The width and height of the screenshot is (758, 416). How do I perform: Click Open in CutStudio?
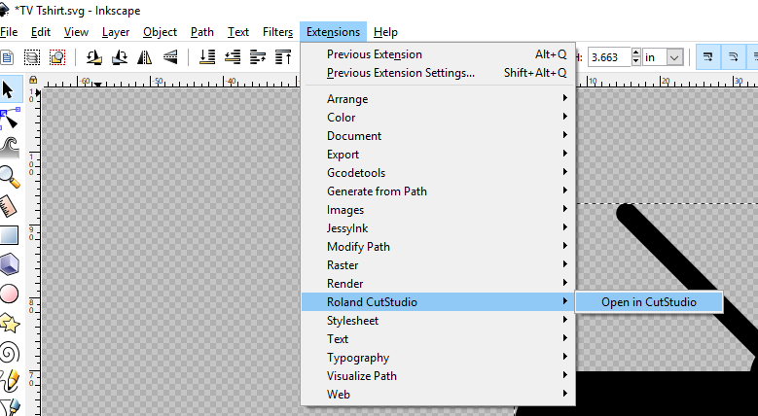click(649, 302)
